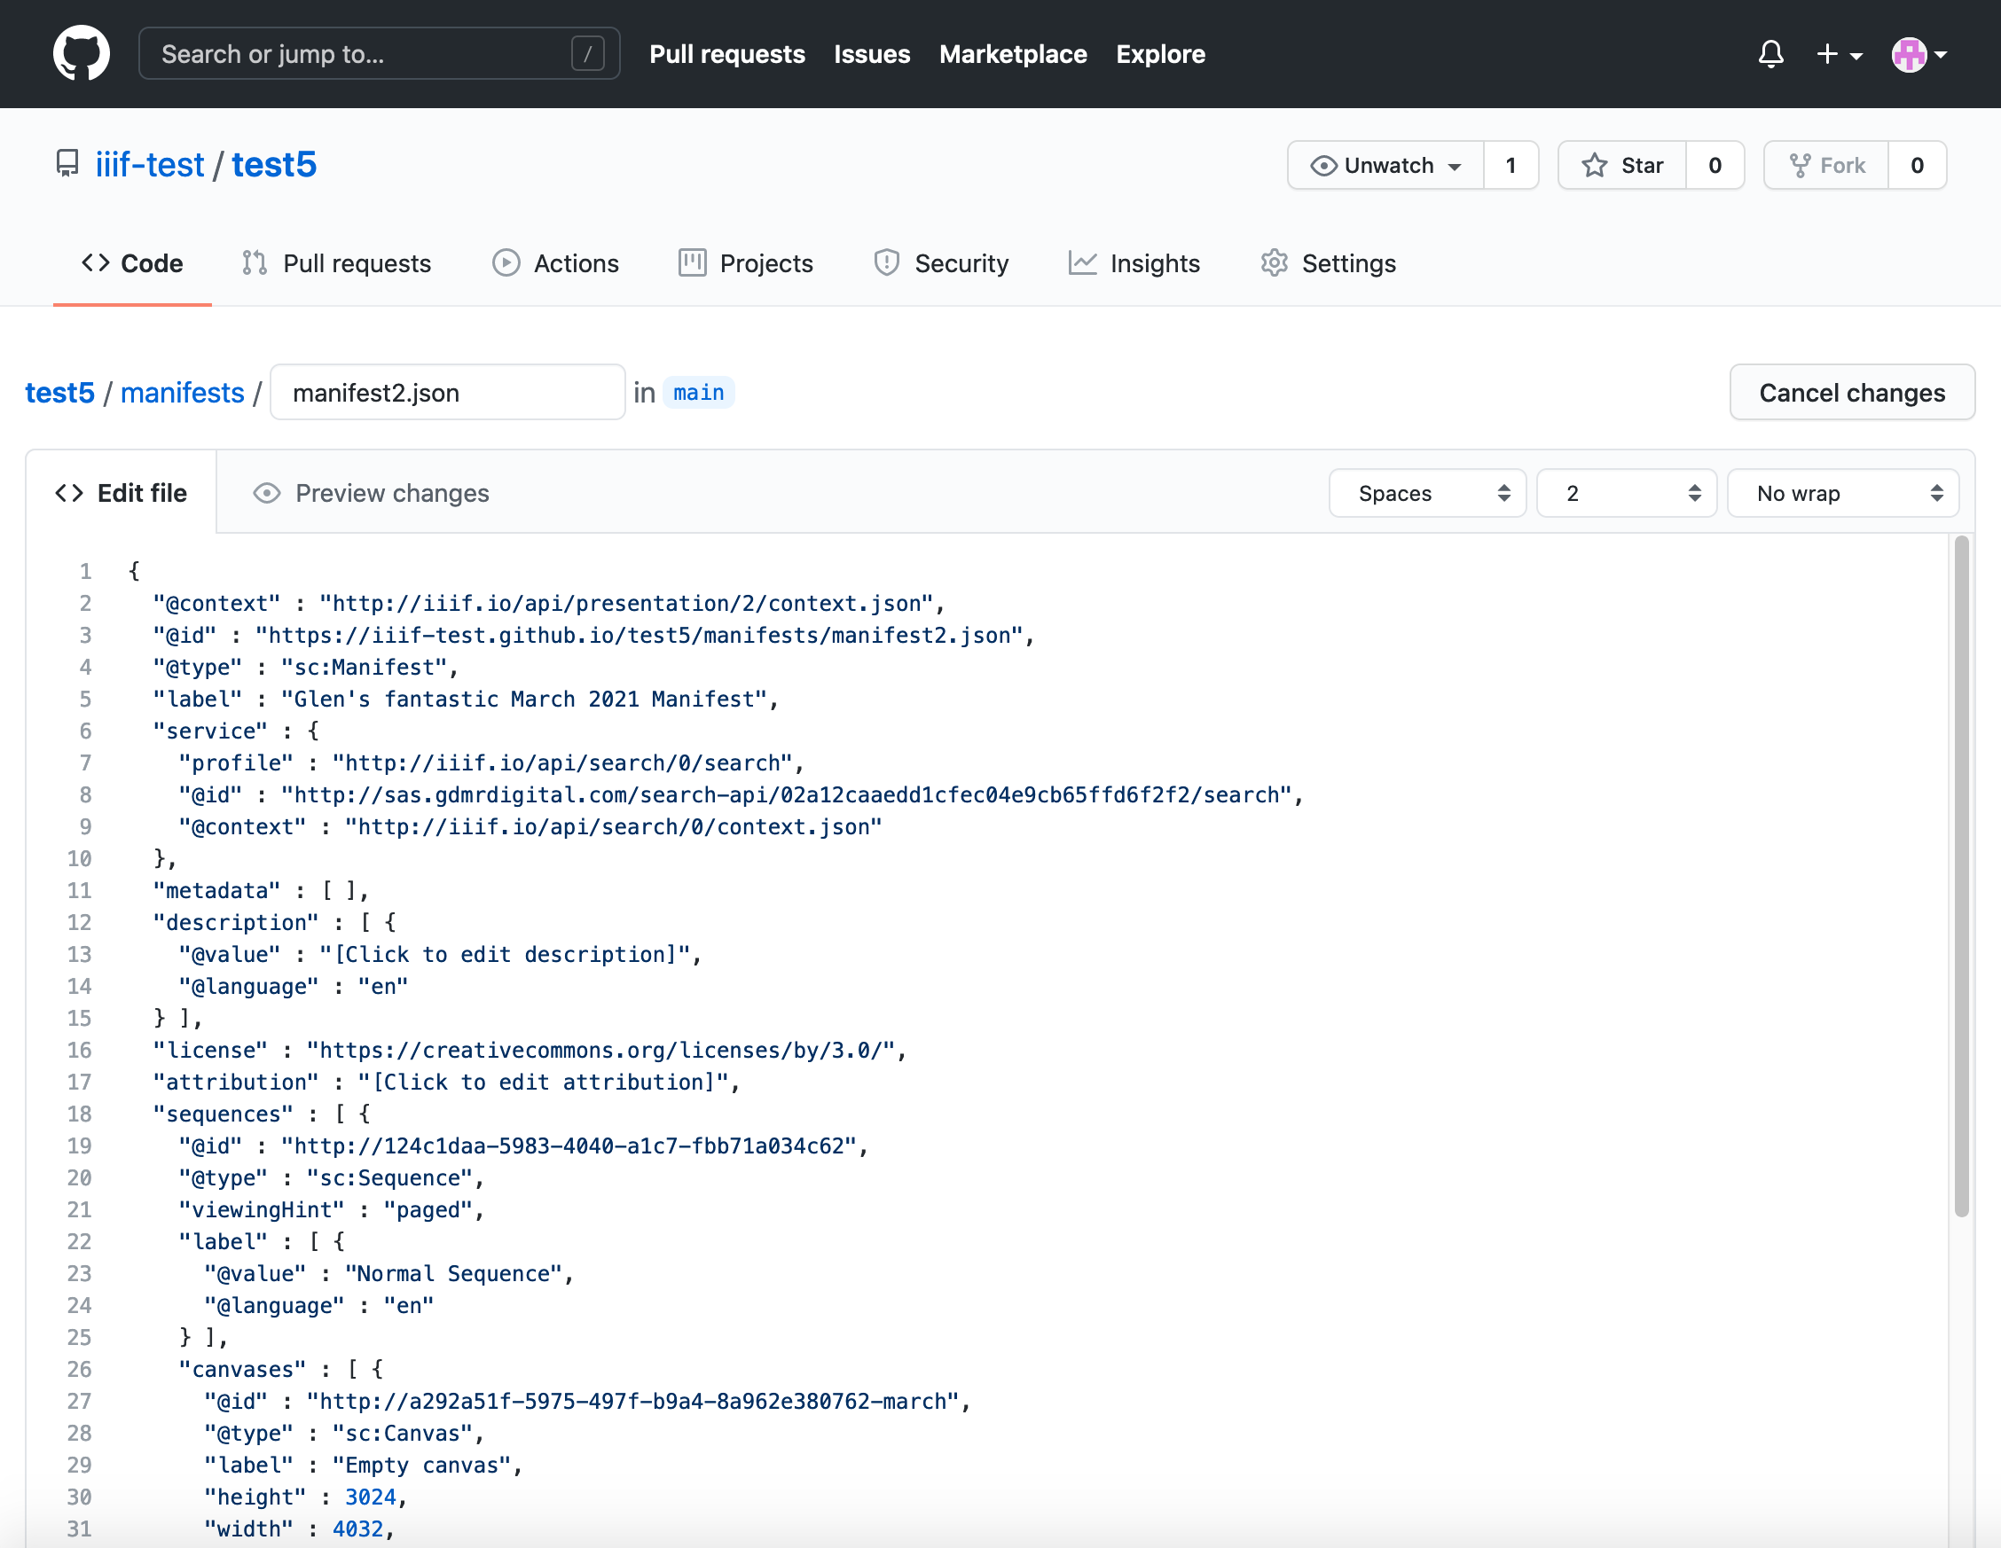Click the eye icon in the Unwatch button

coord(1324,166)
